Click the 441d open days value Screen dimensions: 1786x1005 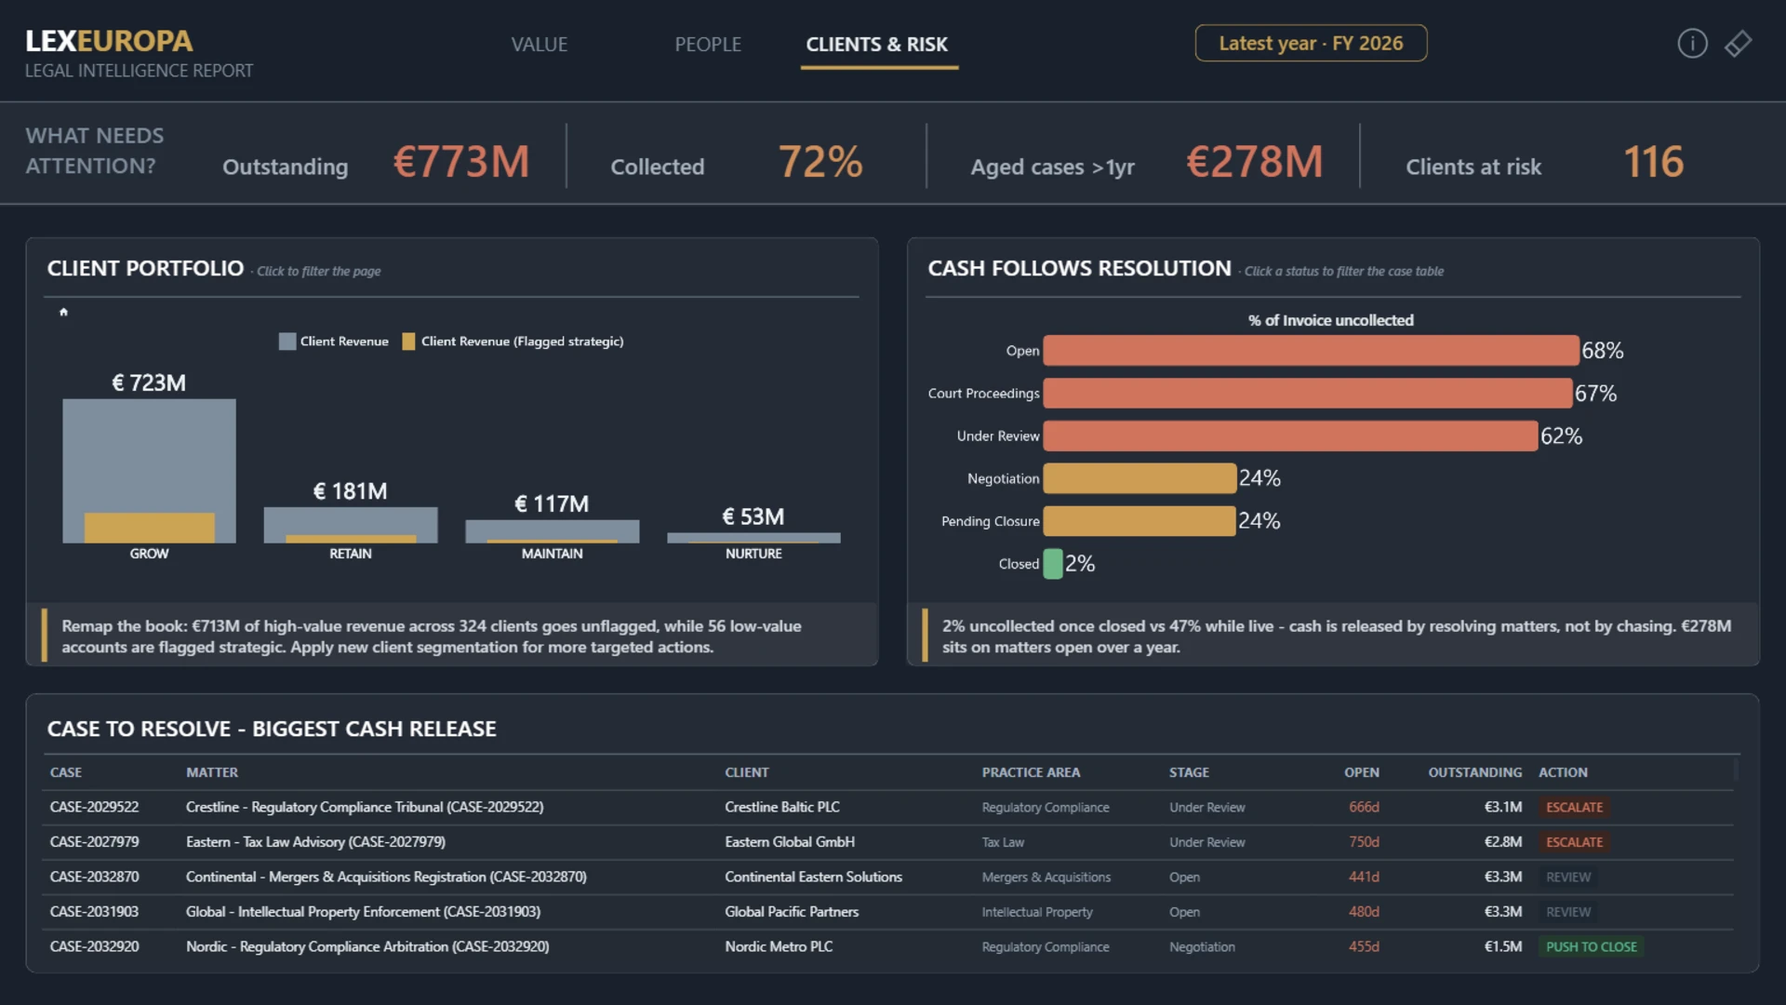click(1364, 877)
